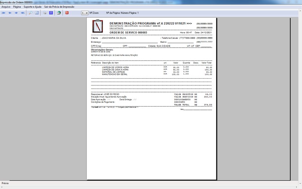Go to the first page arrow
Screen dimensions: 302x189
3,13
